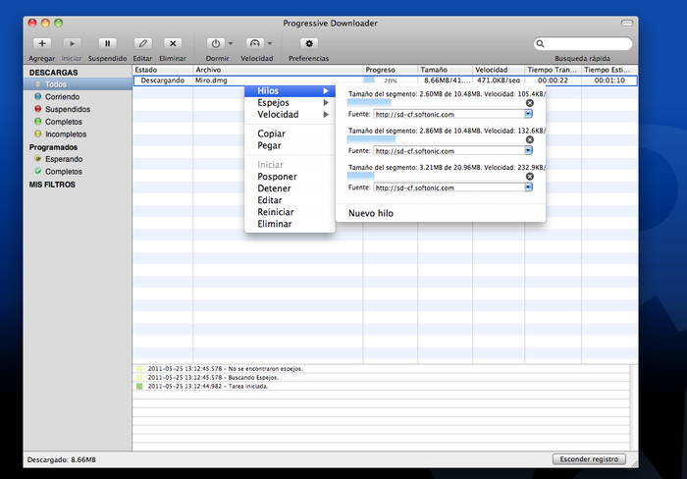Remove the first download thread segment
Viewport: 687px width, 479px height.
(530, 103)
